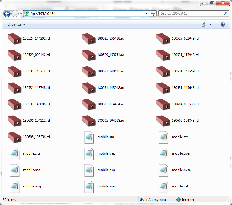Select the mobile.ata file icon

89,138
